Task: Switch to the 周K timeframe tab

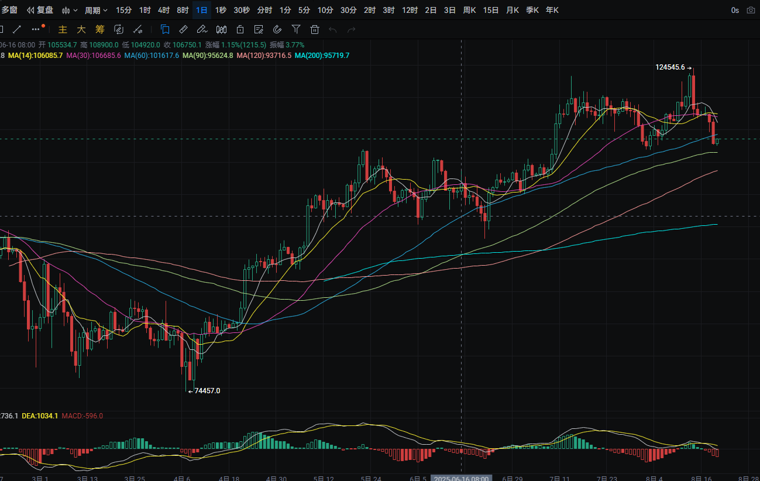Action: point(469,10)
